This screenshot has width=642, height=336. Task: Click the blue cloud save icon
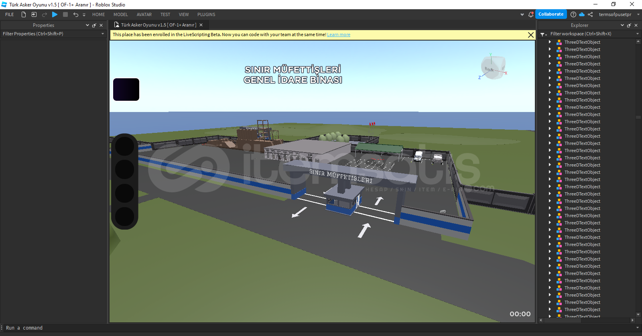click(x=582, y=14)
